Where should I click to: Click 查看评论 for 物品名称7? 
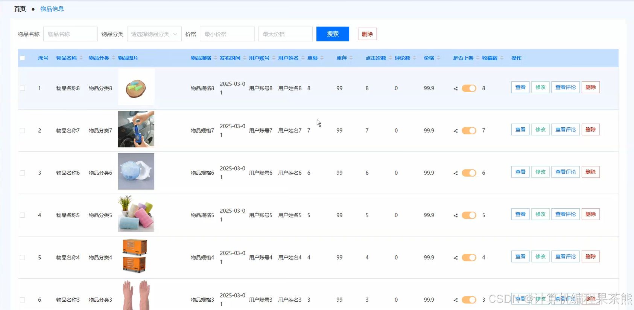point(566,130)
